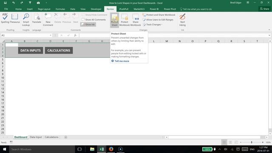Open the Power Pivot tab
This screenshot has width=272, height=153.
coord(170,9)
